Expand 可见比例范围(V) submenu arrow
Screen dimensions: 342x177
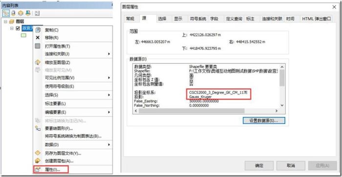(109, 78)
